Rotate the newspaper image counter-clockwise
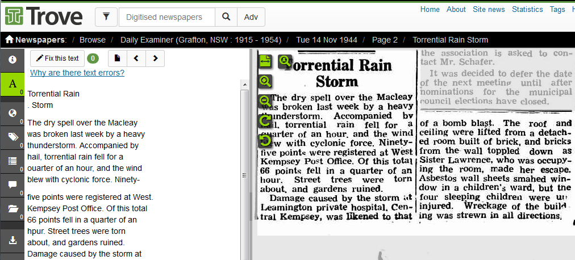The width and height of the screenshot is (575, 260). click(x=265, y=140)
